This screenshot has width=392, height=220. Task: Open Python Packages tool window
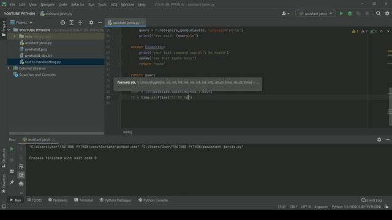click(x=115, y=200)
